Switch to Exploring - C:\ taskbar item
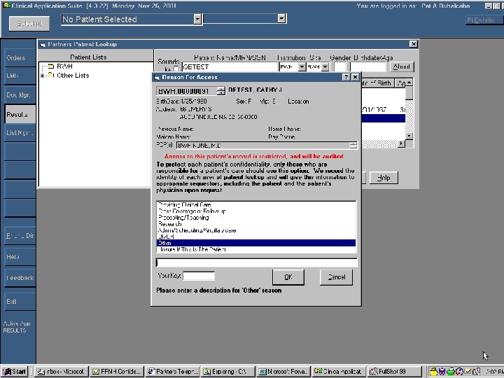The width and height of the screenshot is (504, 378). [x=228, y=372]
